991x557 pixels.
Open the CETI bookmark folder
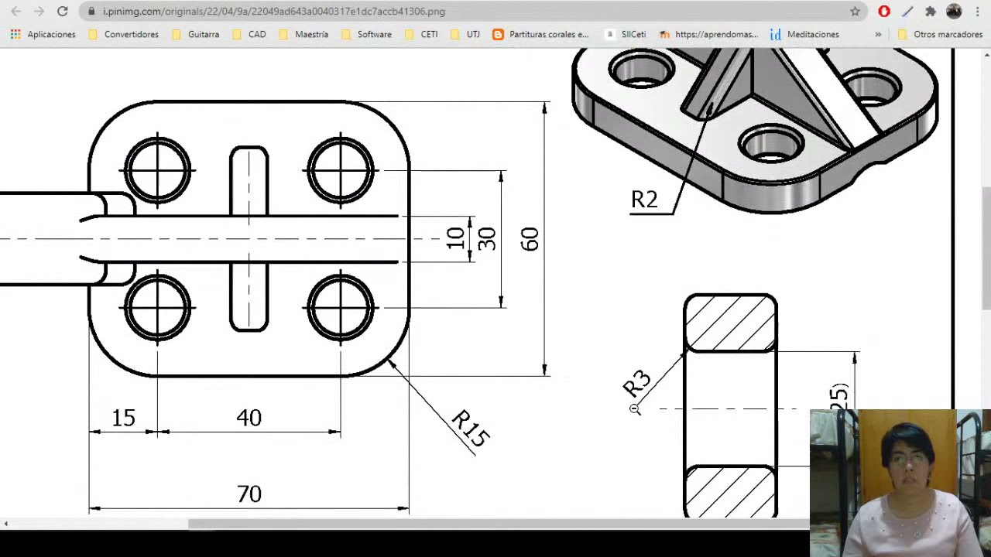(x=421, y=34)
